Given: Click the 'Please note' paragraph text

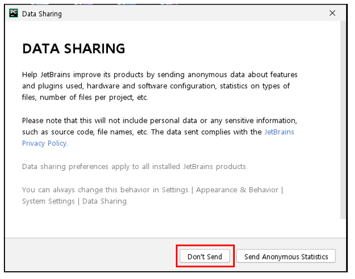Looking at the screenshot, I should click(160, 132).
